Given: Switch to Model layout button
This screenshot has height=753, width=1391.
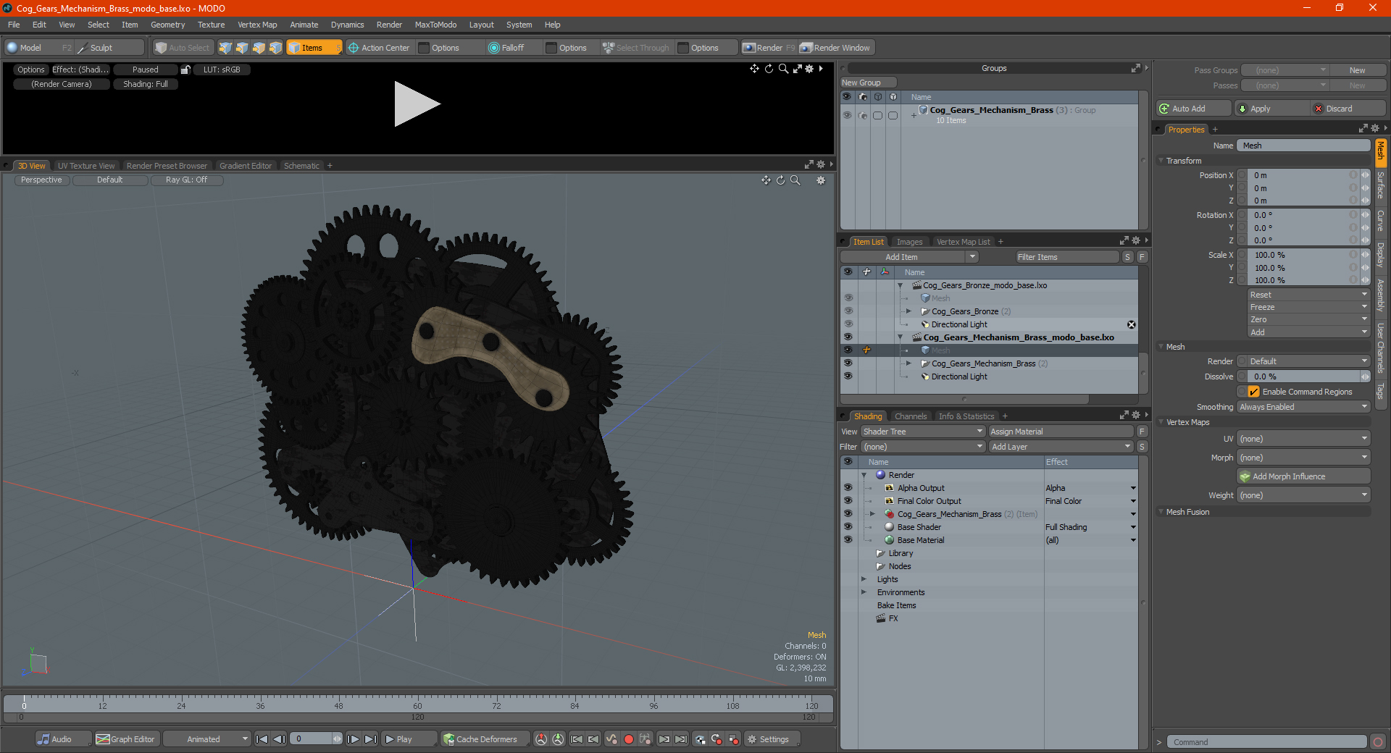Looking at the screenshot, I should (30, 48).
